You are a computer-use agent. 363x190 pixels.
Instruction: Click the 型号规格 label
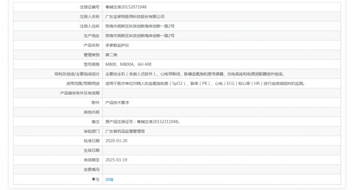pyautogui.click(x=91, y=64)
